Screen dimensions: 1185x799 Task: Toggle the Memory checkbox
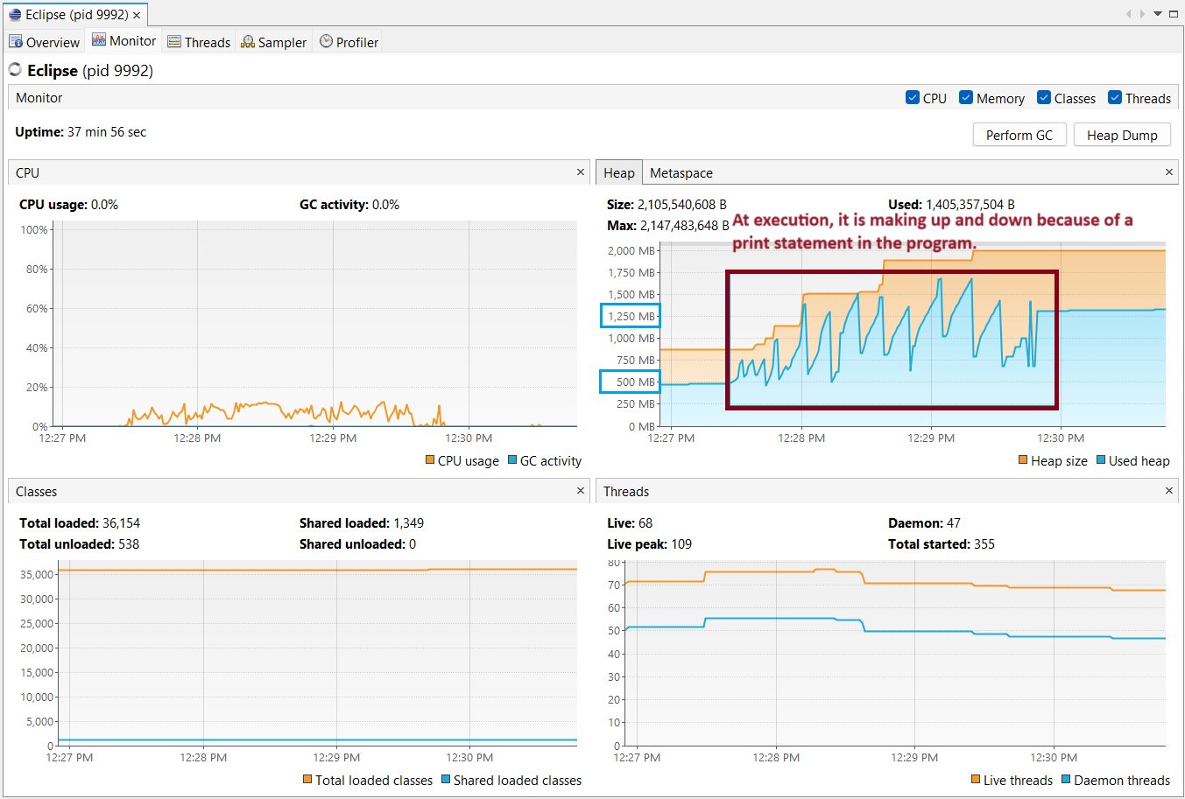[966, 98]
